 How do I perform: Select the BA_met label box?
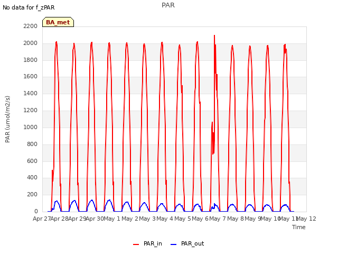(x=58, y=22)
